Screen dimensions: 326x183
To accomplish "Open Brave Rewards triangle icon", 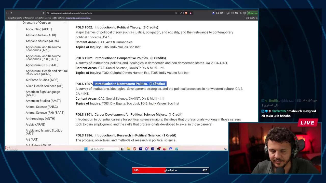I will click(x=191, y=13).
